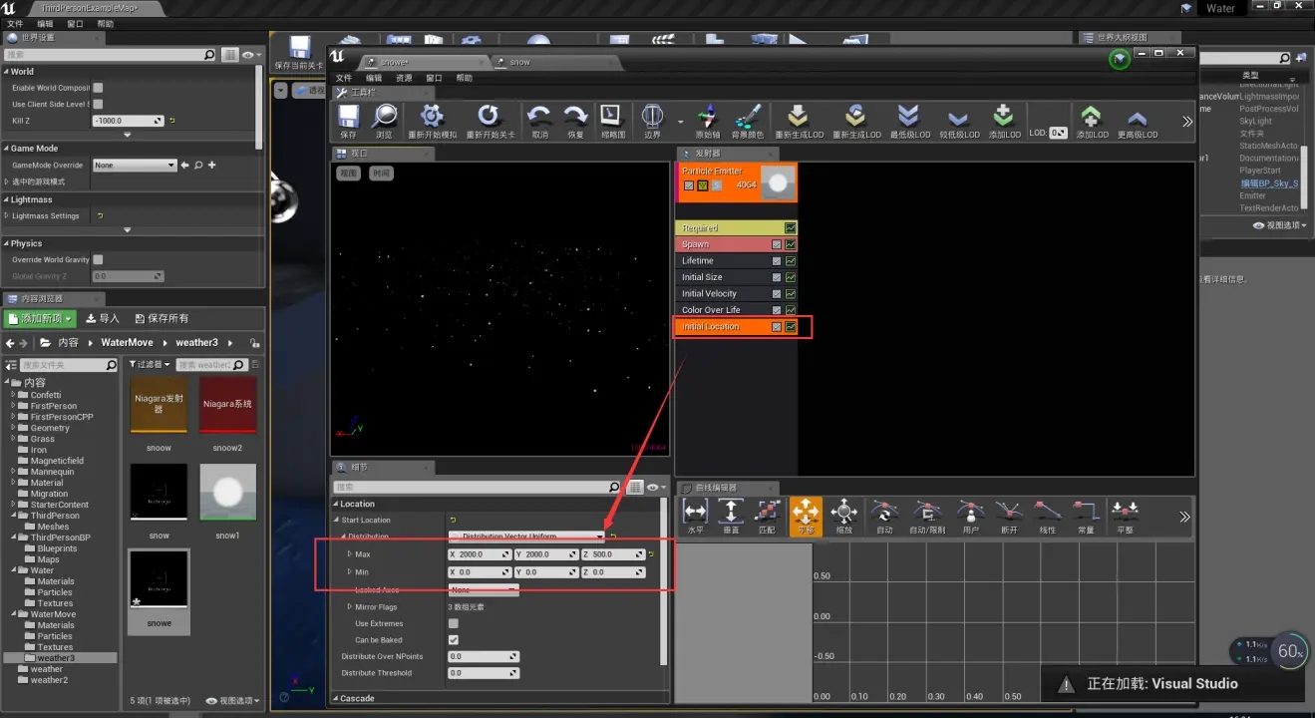Click the Kill Z value field
Viewport: 1315px width, 718px height.
click(128, 121)
